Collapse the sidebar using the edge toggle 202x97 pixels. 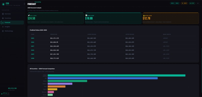coord(25,4)
